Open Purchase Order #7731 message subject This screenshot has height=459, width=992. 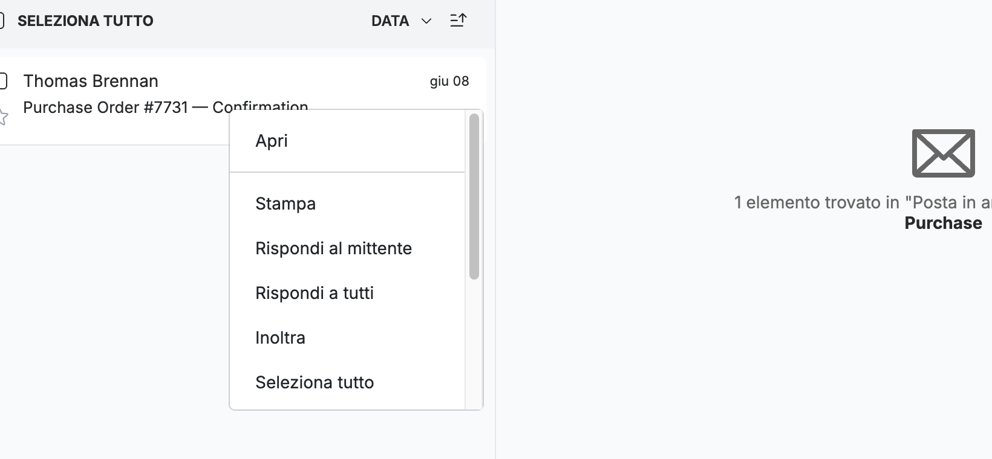166,107
